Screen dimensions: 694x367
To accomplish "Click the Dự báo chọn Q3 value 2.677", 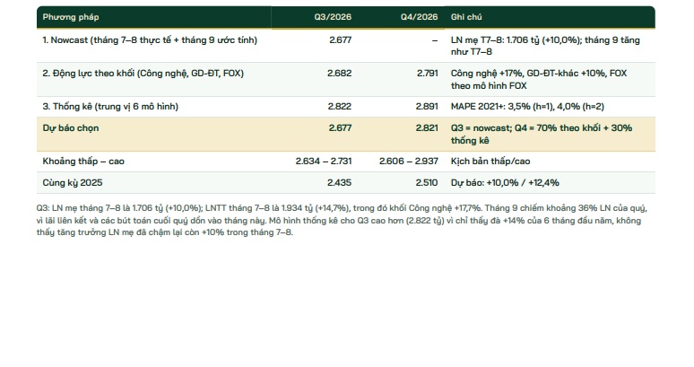I will pos(340,128).
